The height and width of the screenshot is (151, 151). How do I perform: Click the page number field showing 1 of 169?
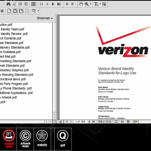[80, 122]
